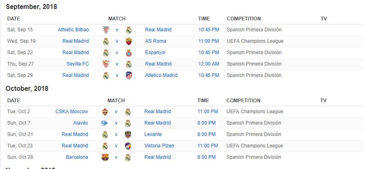
Task: Click the Sevilla FC club crest
Action: pos(106,64)
